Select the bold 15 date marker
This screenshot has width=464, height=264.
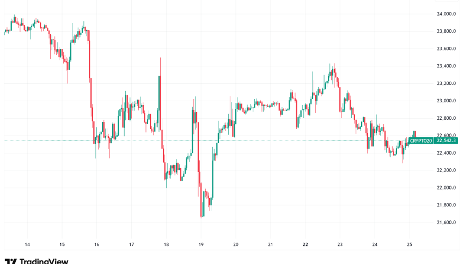click(62, 244)
